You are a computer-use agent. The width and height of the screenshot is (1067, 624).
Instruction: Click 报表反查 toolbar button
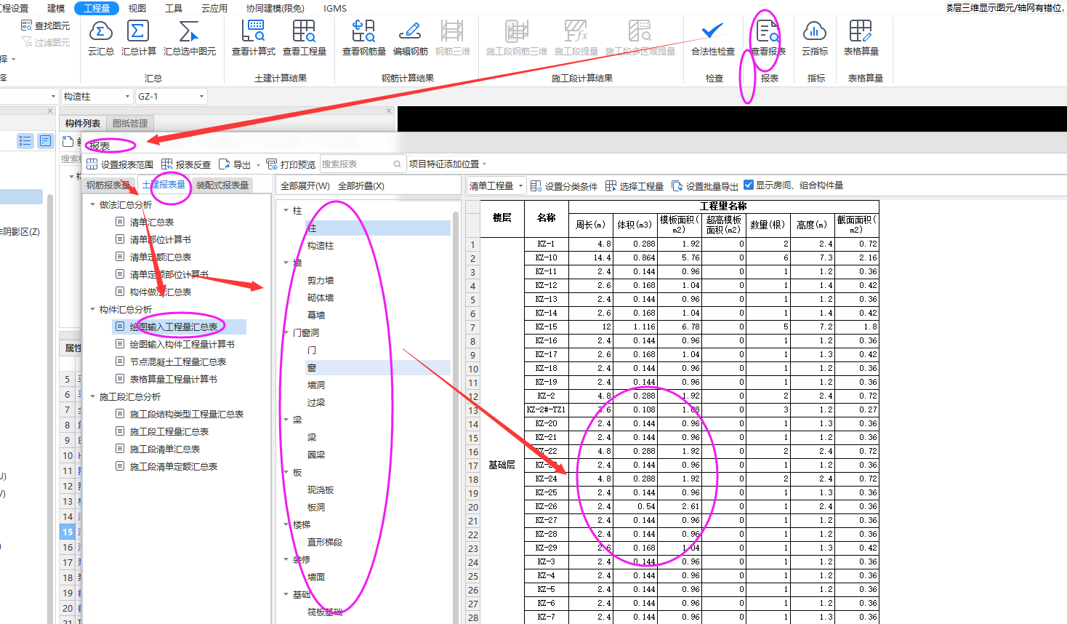click(186, 164)
